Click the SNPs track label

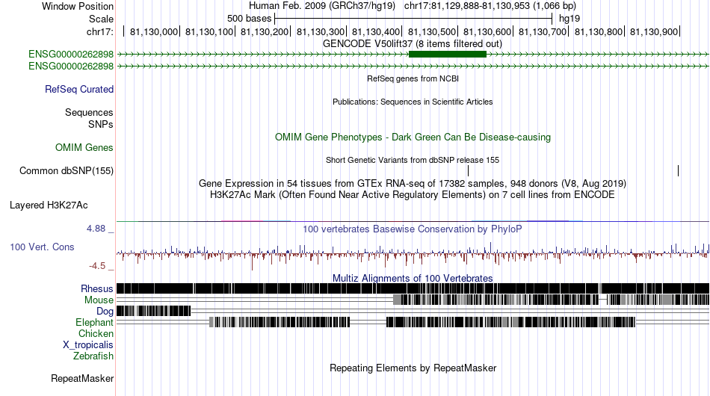tap(101, 124)
